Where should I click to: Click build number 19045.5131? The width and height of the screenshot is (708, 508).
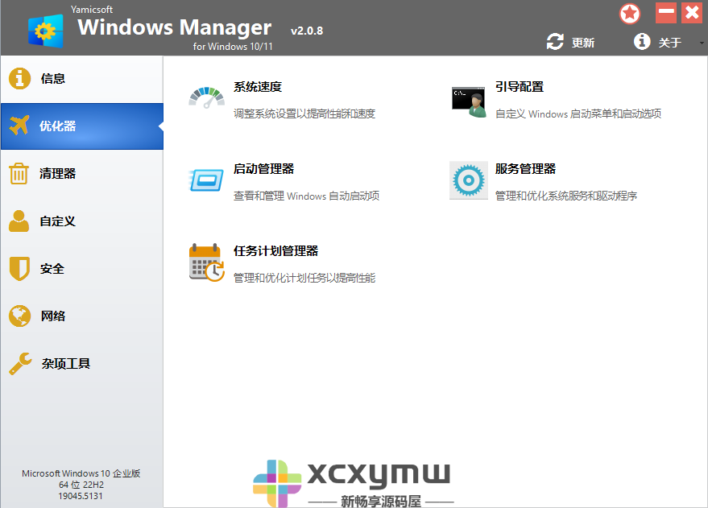(81, 496)
